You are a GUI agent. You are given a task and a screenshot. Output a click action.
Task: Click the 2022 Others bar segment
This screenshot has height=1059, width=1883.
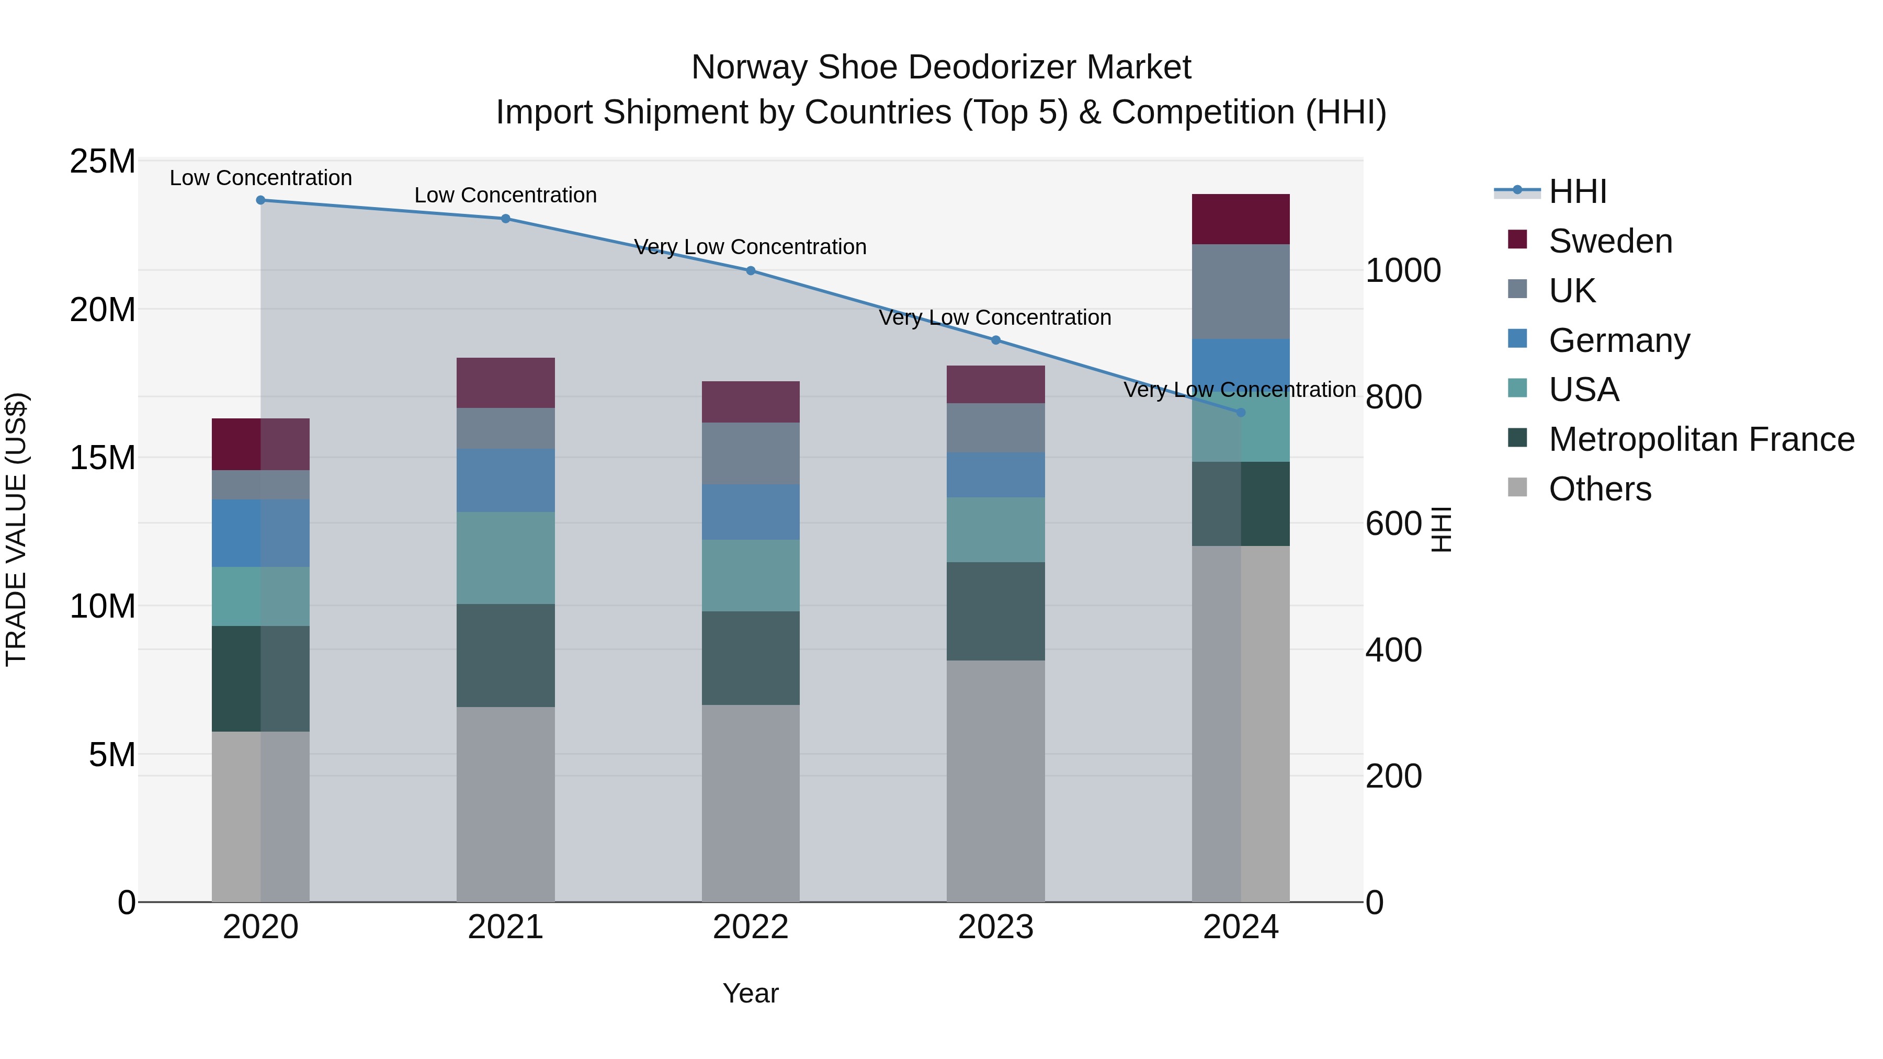[x=751, y=803]
